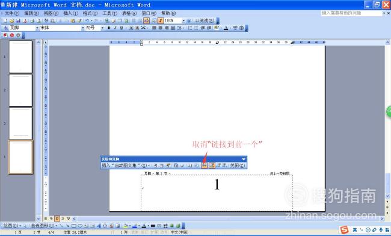
Task: Open the 格式(O) menu
Action: 90,13
